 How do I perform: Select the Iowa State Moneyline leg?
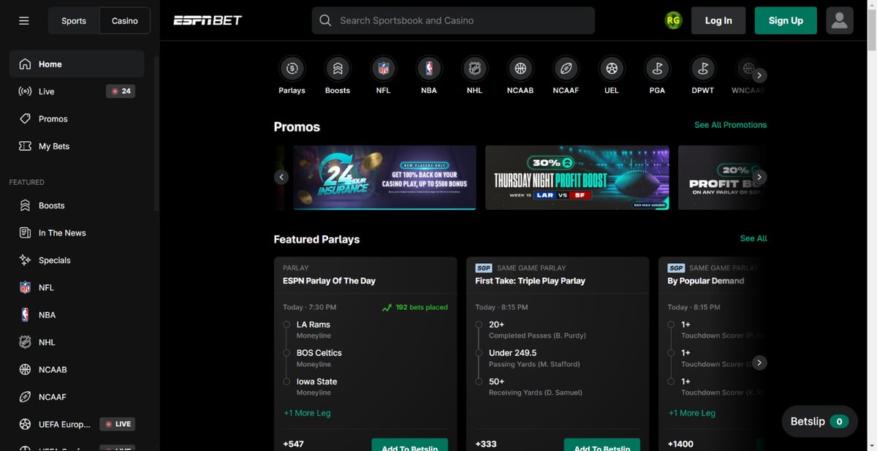(317, 387)
